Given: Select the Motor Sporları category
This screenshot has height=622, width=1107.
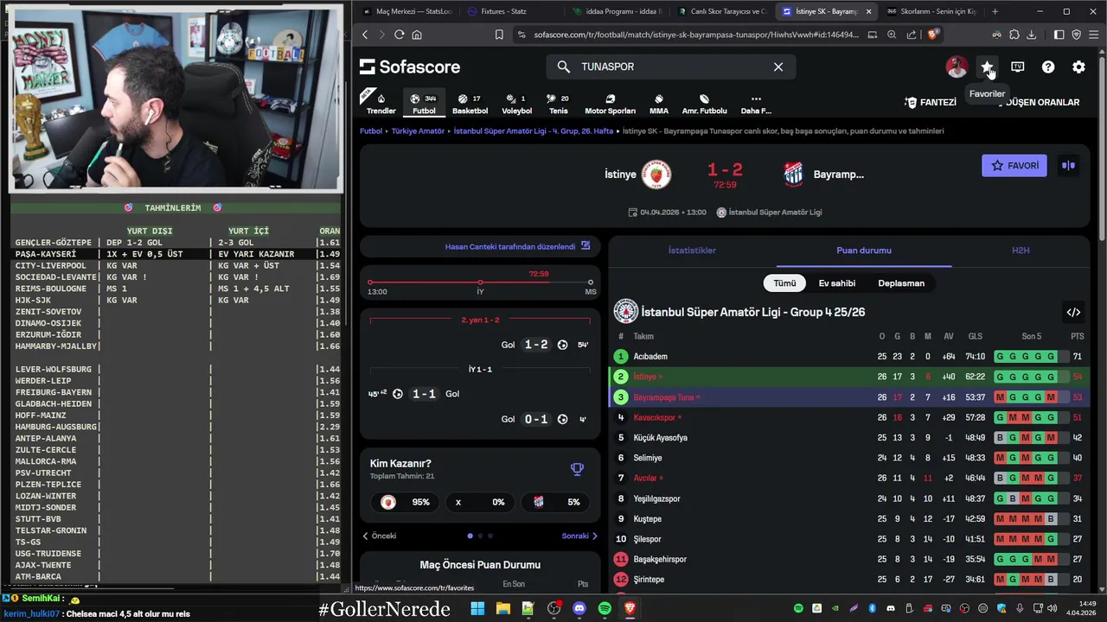Looking at the screenshot, I should point(610,103).
